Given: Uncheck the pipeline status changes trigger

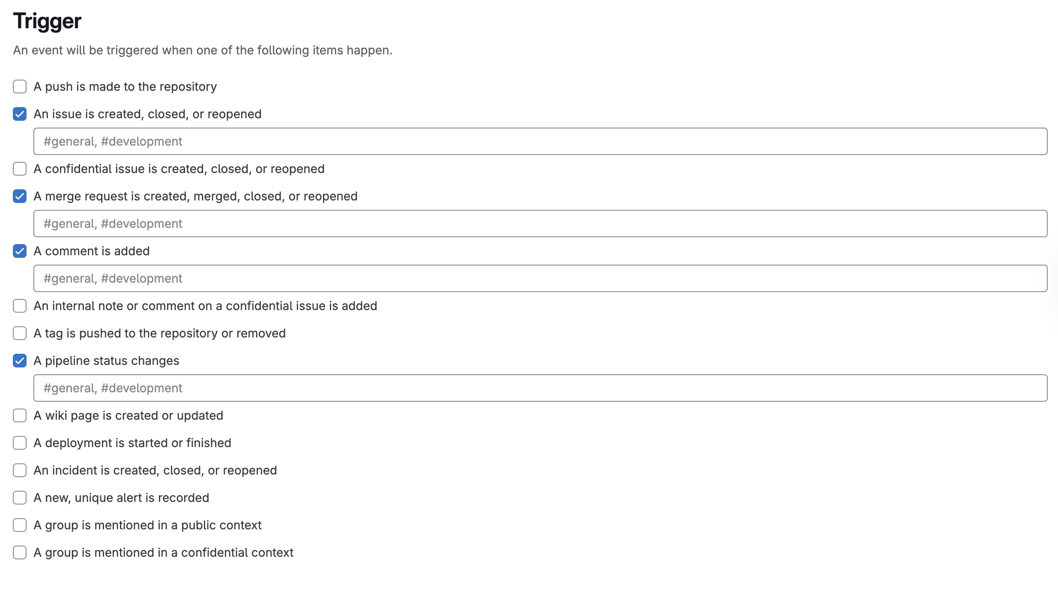Looking at the screenshot, I should tap(20, 361).
